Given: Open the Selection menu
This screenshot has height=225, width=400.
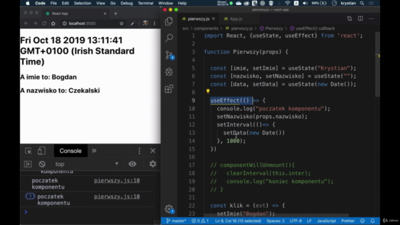Looking at the screenshot, I should 82,3.
